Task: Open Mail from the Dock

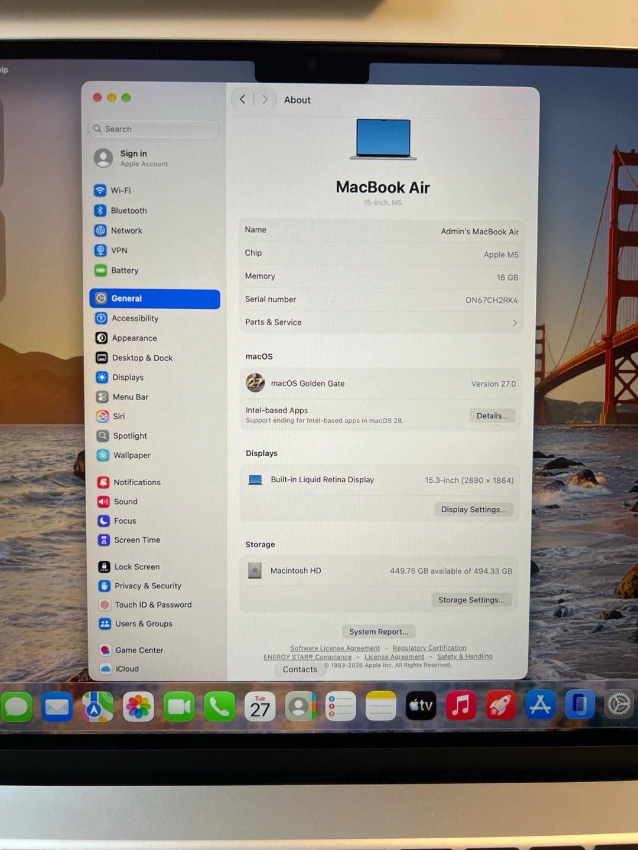Action: (x=57, y=707)
